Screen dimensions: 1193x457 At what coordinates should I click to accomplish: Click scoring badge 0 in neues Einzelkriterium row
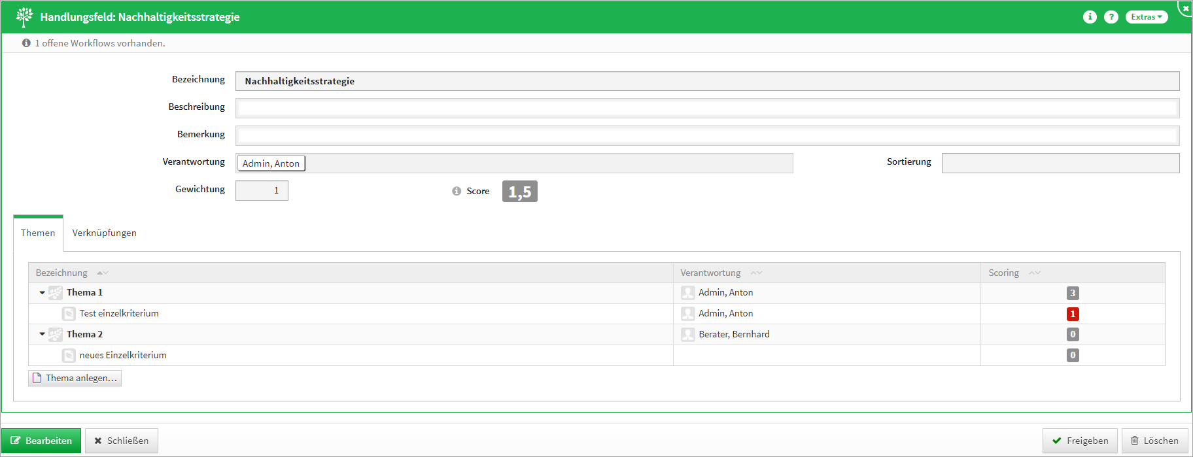(1073, 356)
